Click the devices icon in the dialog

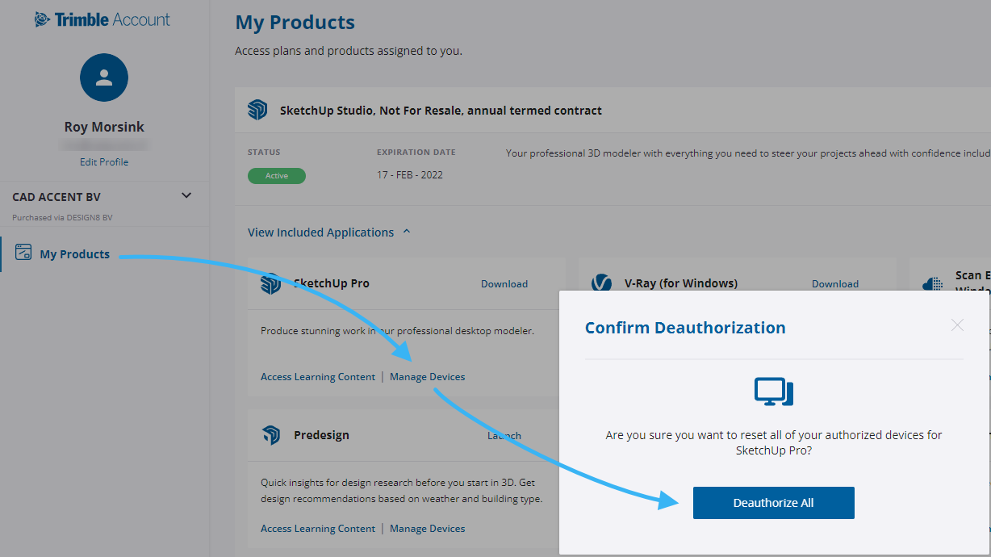(x=774, y=392)
